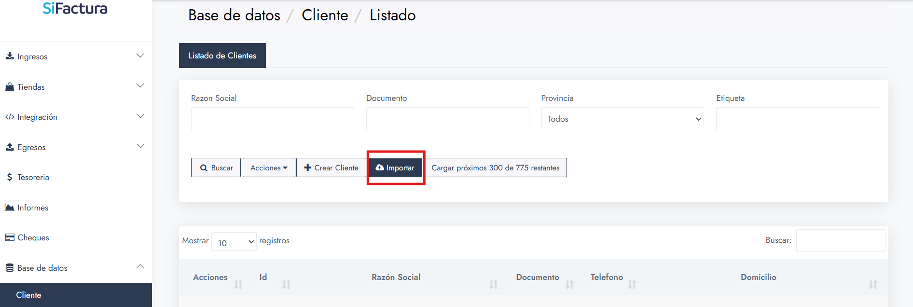This screenshot has height=307, width=913.
Task: Click the SiFactura logo
Action: click(x=75, y=8)
